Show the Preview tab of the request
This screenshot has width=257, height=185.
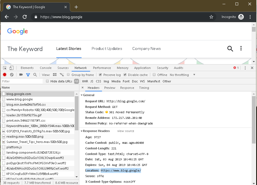[110, 88]
